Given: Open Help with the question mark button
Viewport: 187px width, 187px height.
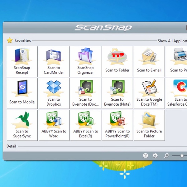Looking at the screenshot, I should pyautogui.click(x=145, y=156).
